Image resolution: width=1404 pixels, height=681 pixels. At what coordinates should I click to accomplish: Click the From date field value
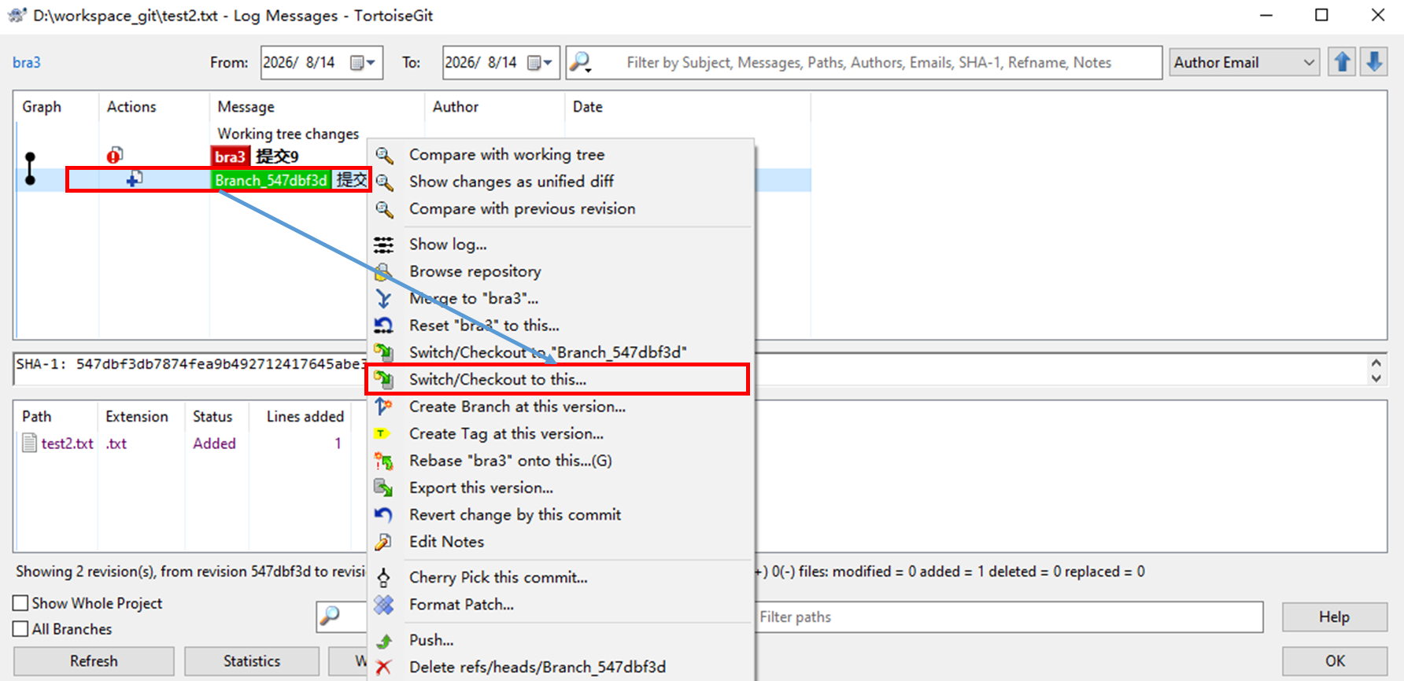pos(299,63)
